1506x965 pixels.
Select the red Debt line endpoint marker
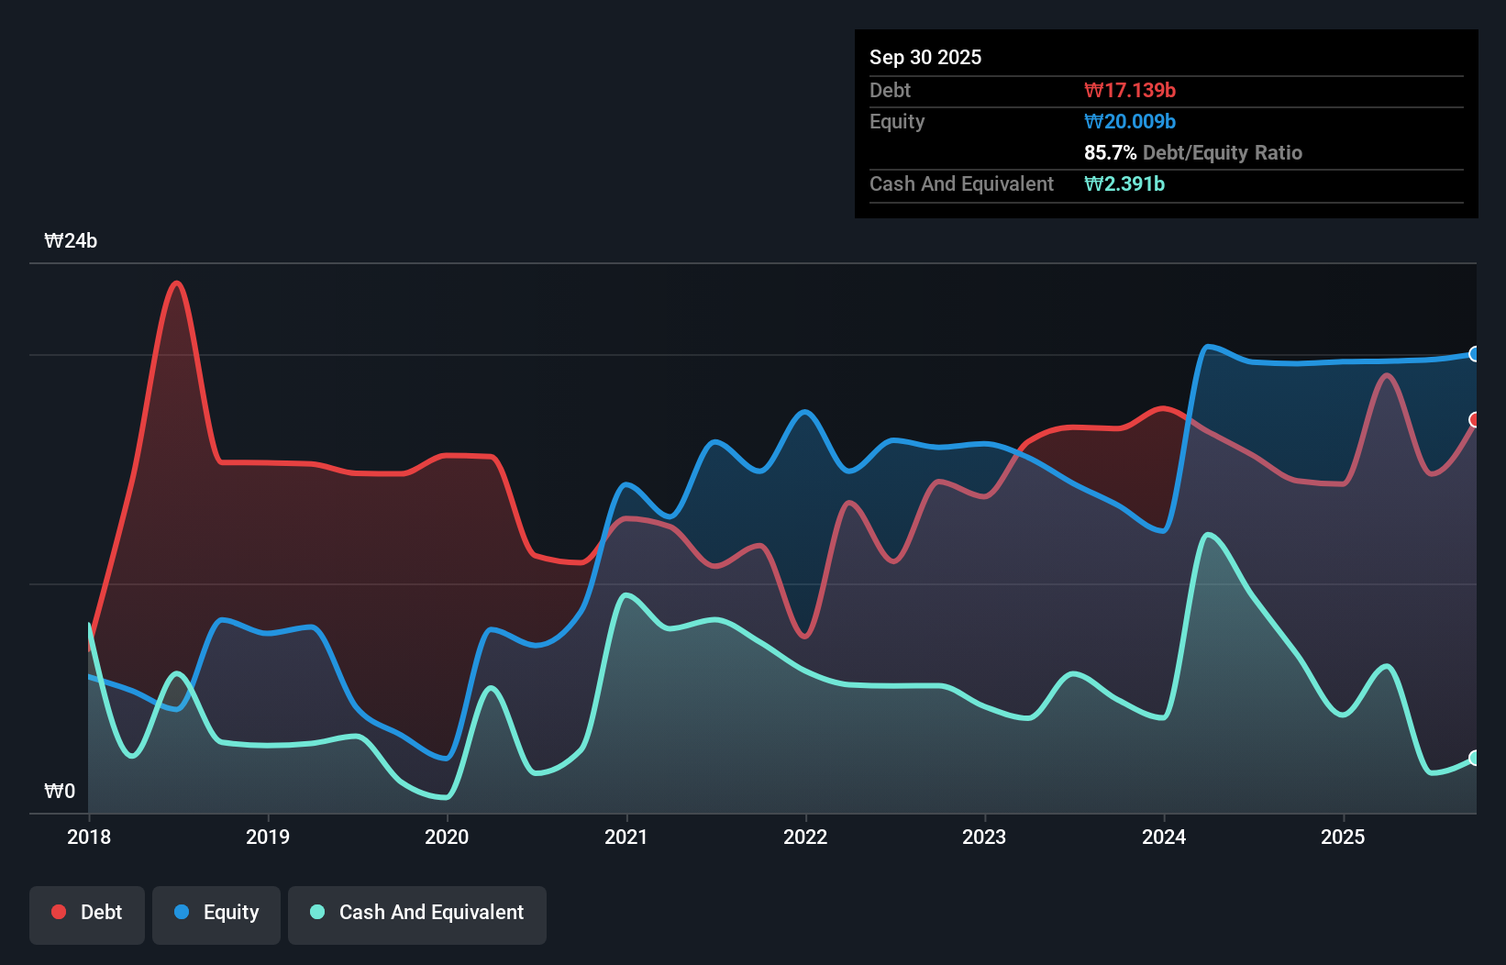click(1475, 421)
